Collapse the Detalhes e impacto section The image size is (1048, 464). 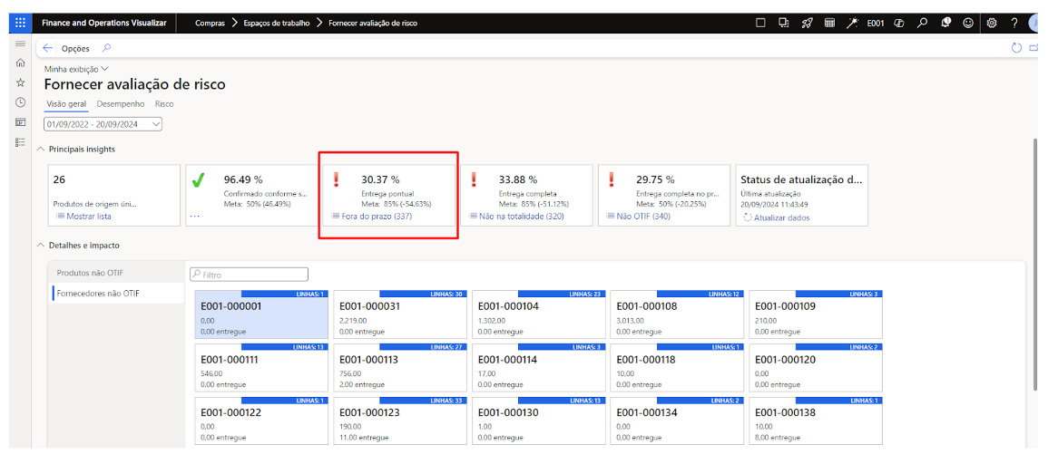[x=41, y=246]
